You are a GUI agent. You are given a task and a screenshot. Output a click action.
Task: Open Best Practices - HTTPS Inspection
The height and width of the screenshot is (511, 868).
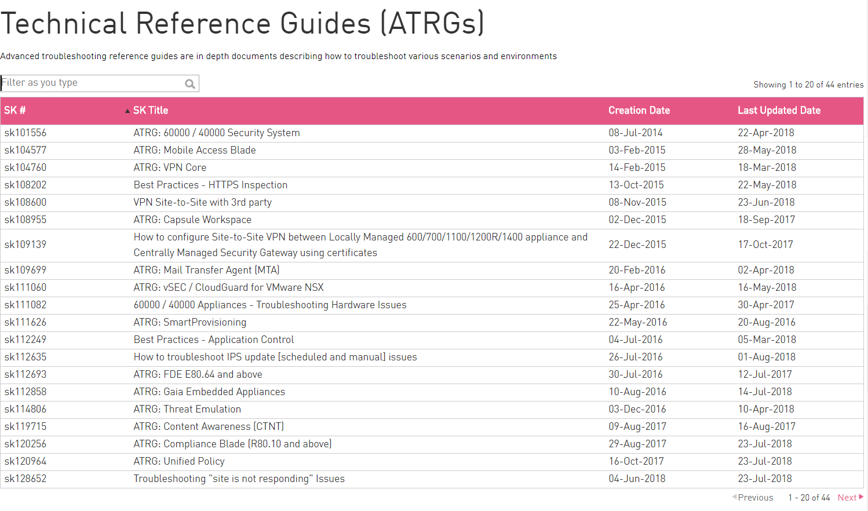tap(210, 185)
